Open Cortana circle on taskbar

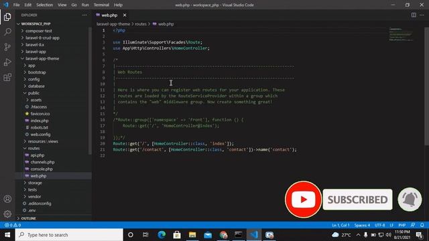[x=131, y=235]
